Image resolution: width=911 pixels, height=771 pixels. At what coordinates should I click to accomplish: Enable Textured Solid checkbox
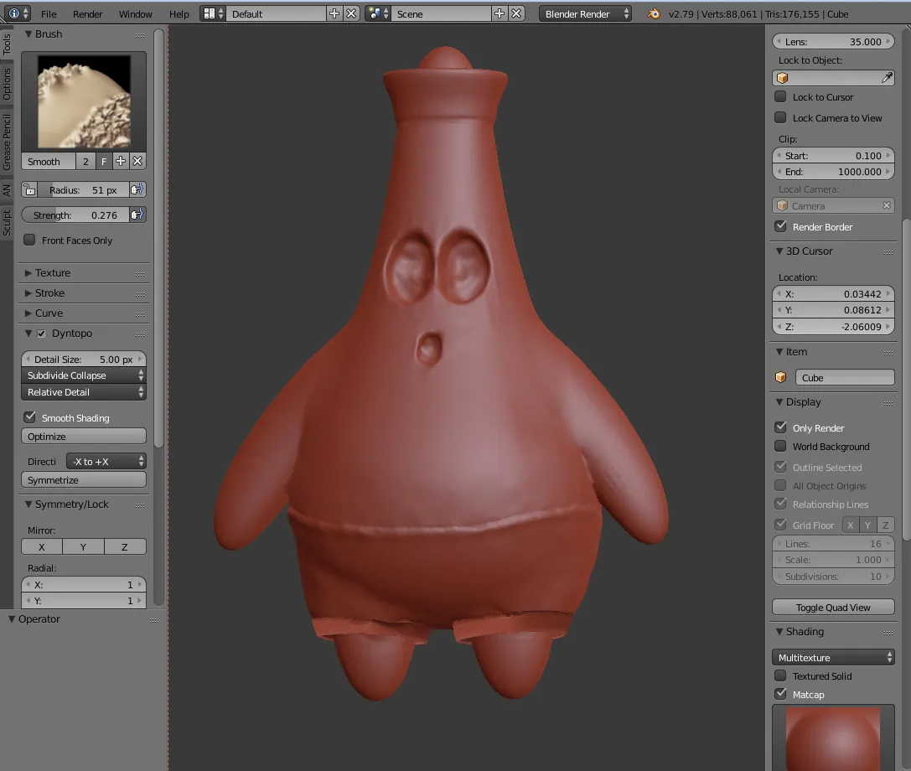(781, 675)
